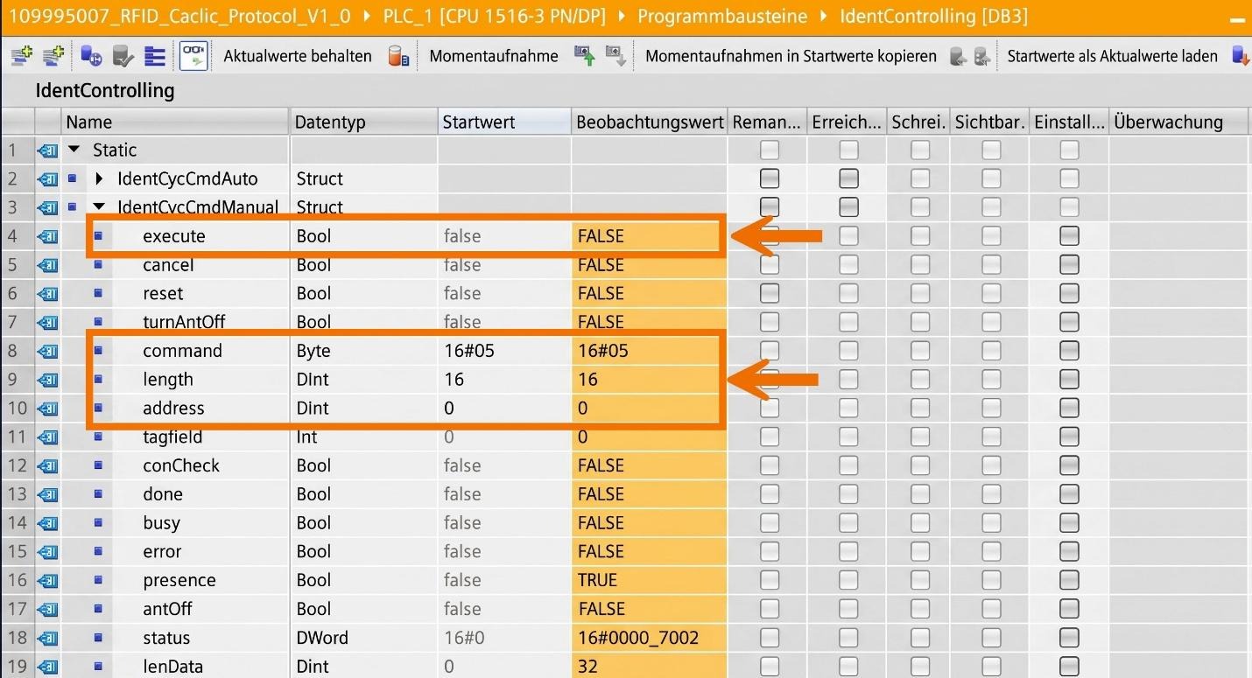
Task: Click the grey down-arrow snapshot icon
Action: point(615,56)
